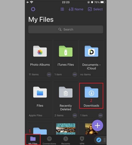
Task: Tap the Wi-Fi icon in status bar
Action: [x=32, y=2]
